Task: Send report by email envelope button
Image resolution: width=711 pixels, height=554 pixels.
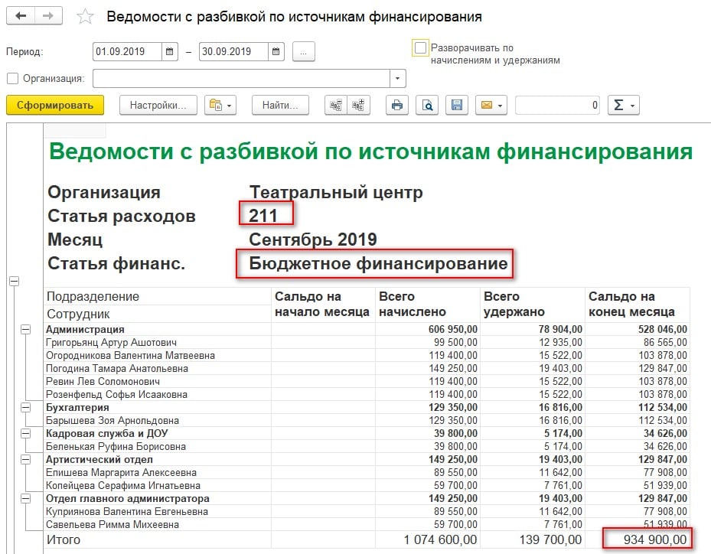Action: (491, 105)
